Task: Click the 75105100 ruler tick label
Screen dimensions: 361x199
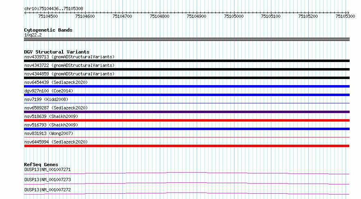Action: pyautogui.click(x=271, y=16)
